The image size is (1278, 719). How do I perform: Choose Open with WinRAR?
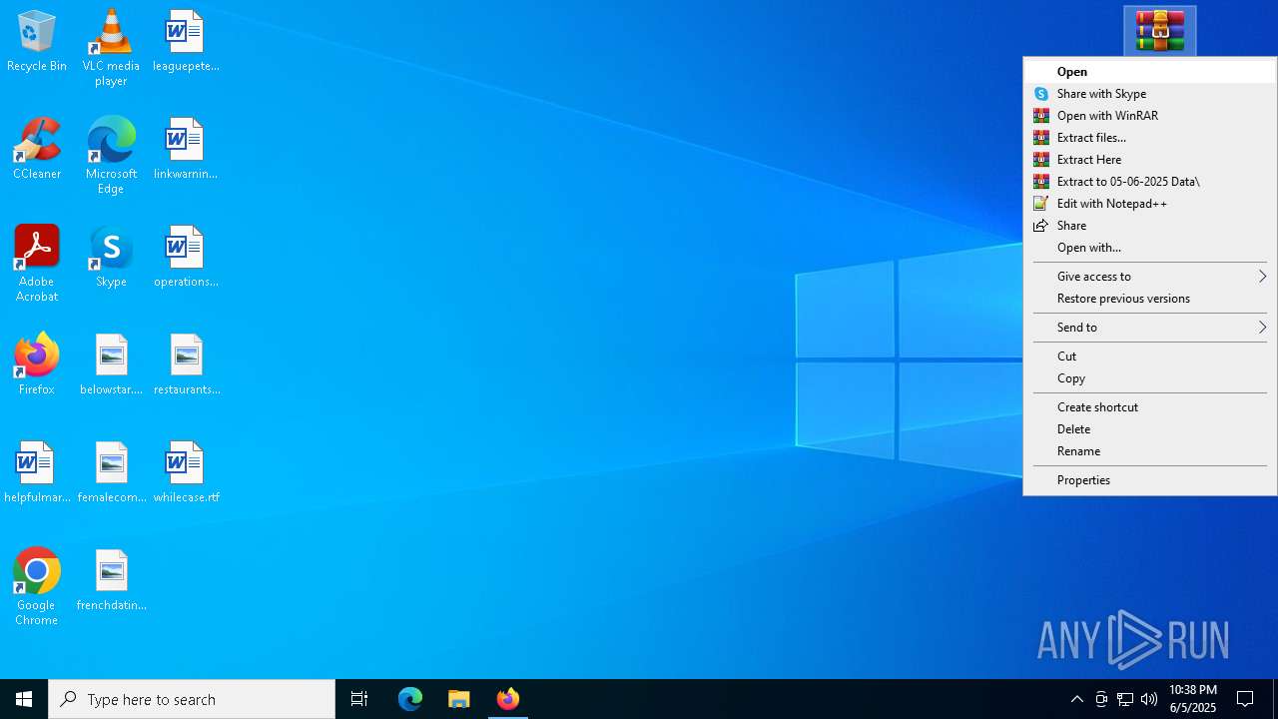[x=1150, y=116]
